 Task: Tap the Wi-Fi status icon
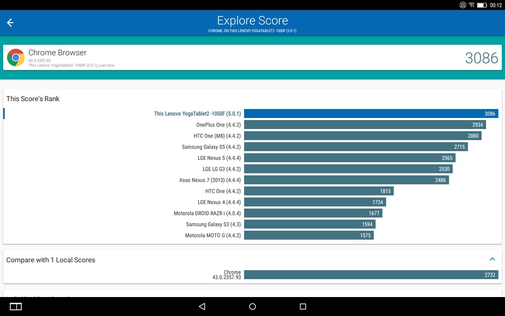point(471,5)
